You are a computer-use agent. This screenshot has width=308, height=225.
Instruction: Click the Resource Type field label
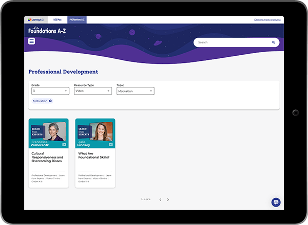point(84,85)
